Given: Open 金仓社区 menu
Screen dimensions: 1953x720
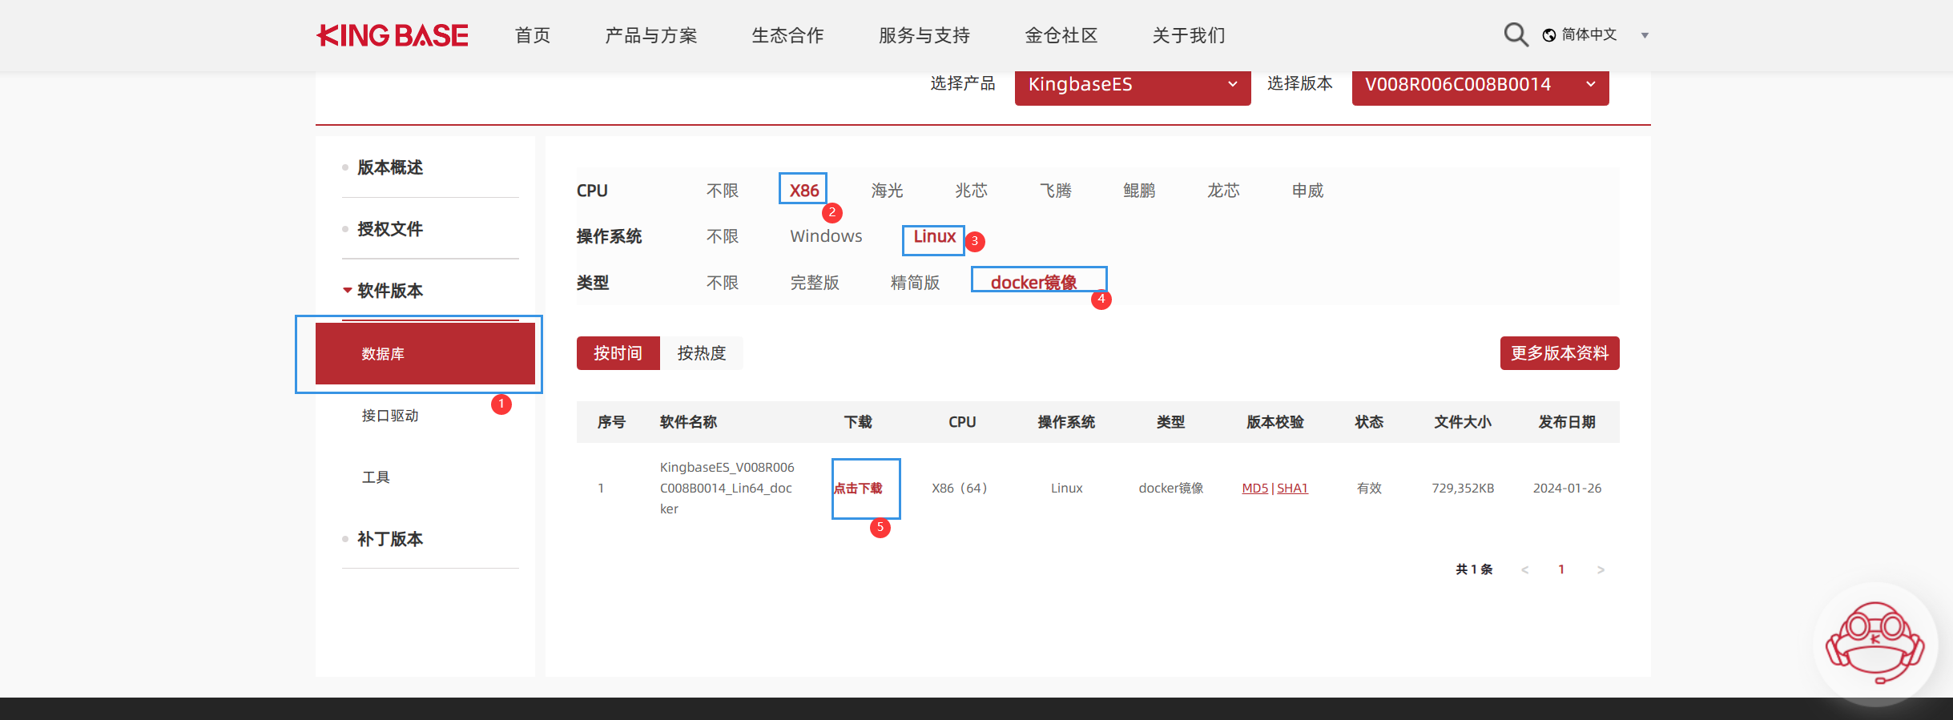Looking at the screenshot, I should [1061, 35].
